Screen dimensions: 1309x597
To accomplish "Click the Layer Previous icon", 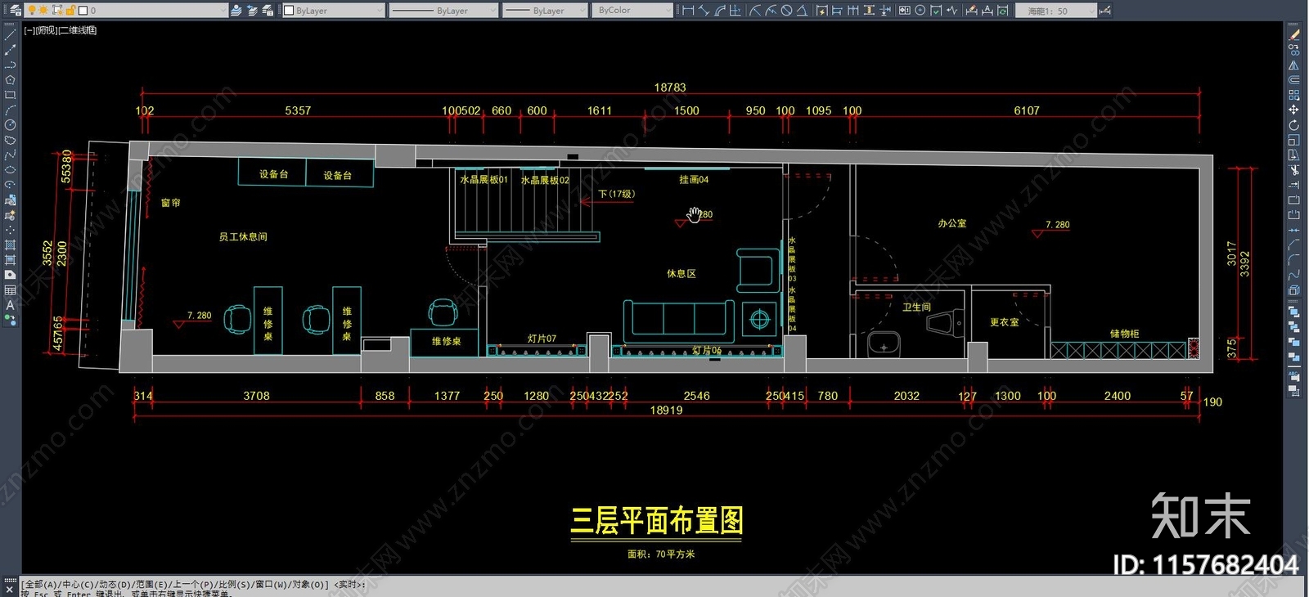I will click(252, 11).
